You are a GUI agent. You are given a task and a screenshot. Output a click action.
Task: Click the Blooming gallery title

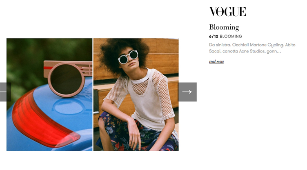pos(224,27)
